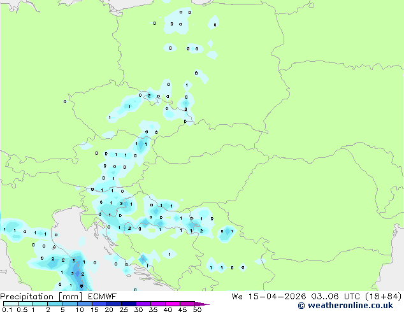Image resolution: width=404 pixels, height=312 pixels.
Task: Click the "25" legend label
Action: click(x=124, y=309)
